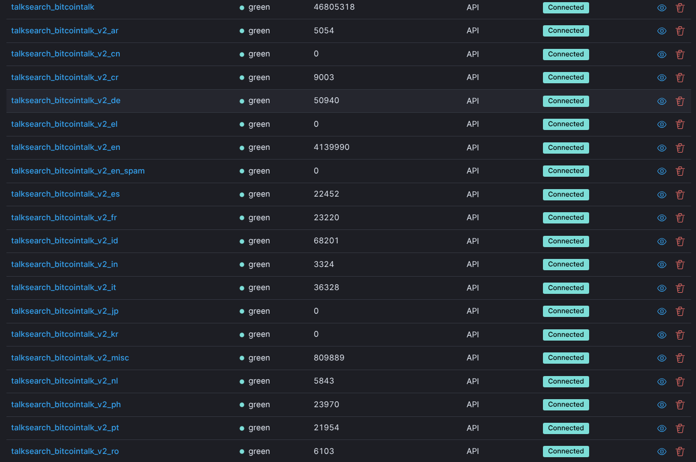696x462 pixels.
Task: Click API label in talksearch_bitcointalk_v2_ro row
Action: tap(473, 451)
